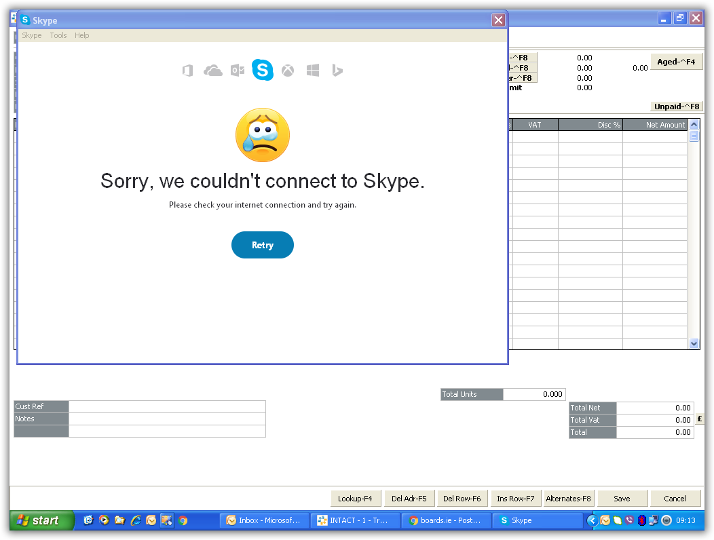Click the round grey speaker tray icon
This screenshot has width=714, height=540.
[666, 520]
